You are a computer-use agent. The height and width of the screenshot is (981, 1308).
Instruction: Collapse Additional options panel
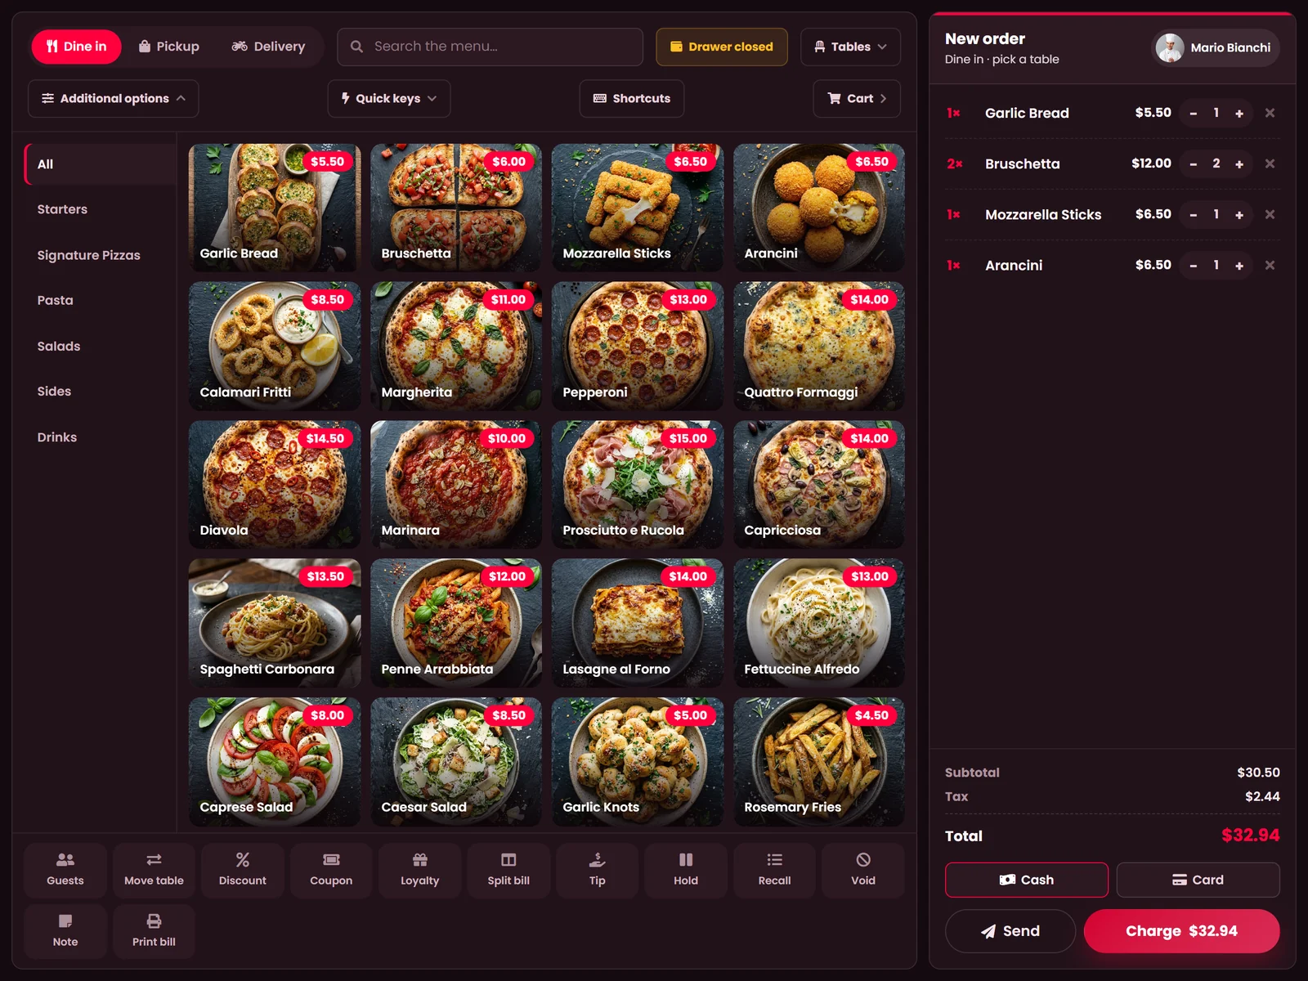pyautogui.click(x=114, y=98)
